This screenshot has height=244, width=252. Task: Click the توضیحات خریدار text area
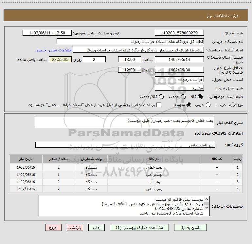[x=124, y=206]
